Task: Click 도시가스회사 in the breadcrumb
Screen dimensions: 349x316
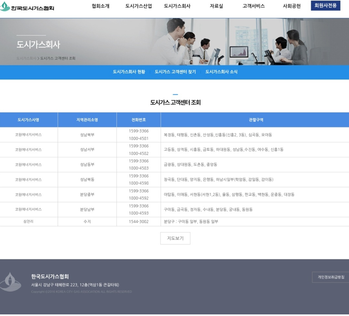Action: (25, 57)
